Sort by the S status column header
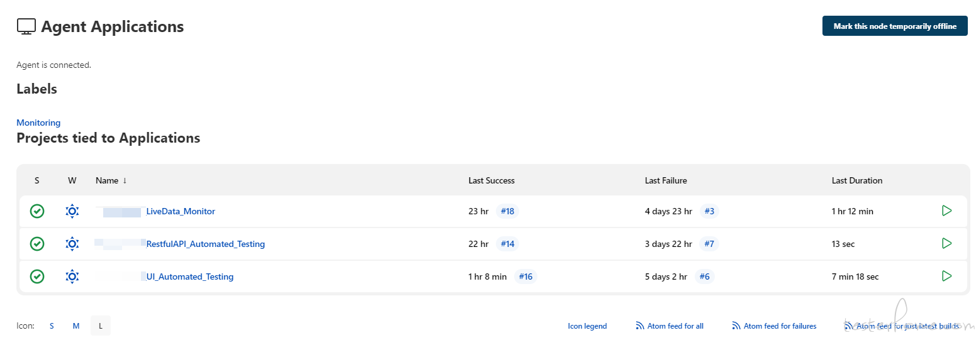 point(37,180)
